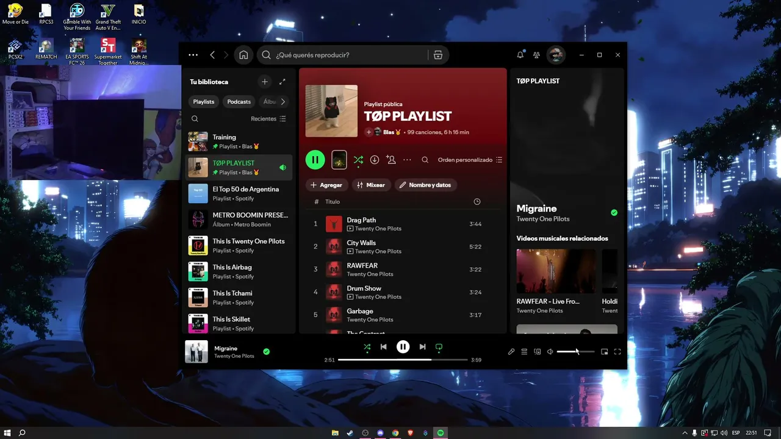This screenshot has height=439, width=781.
Task: Open the Browse icon in the search bar
Action: (437, 55)
